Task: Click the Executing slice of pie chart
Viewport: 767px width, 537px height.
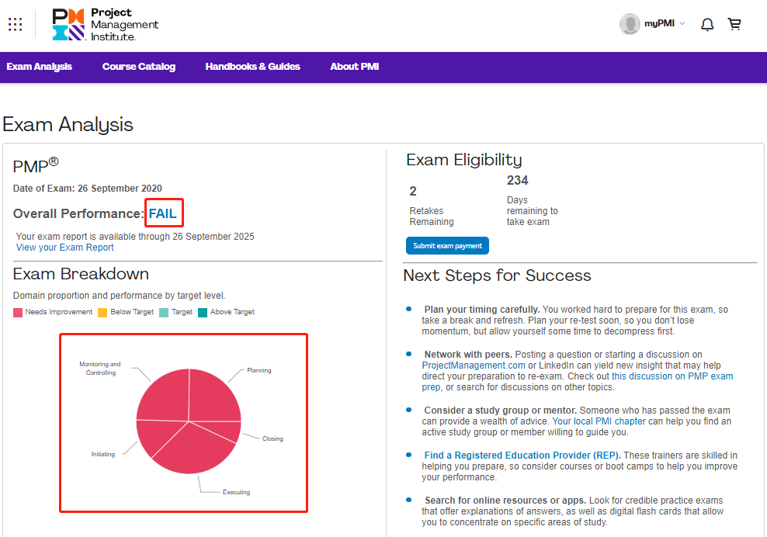Action: pos(193,449)
